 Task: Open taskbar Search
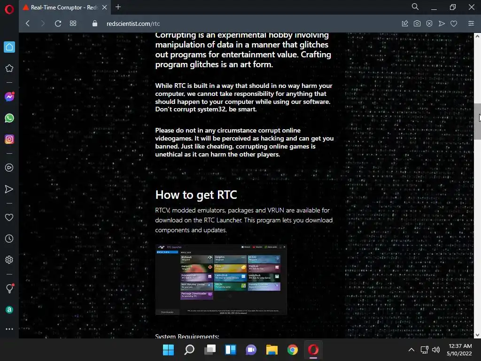point(189,350)
